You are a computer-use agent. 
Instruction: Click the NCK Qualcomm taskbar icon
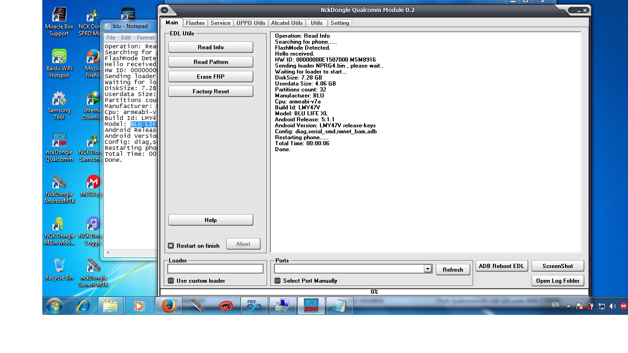coord(311,306)
